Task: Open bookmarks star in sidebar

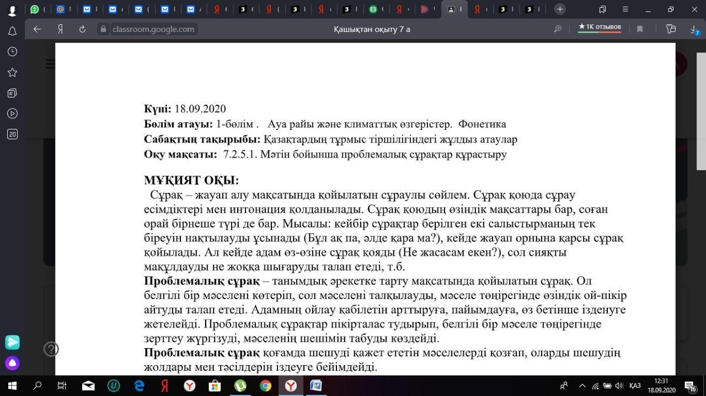Action: pyautogui.click(x=12, y=72)
